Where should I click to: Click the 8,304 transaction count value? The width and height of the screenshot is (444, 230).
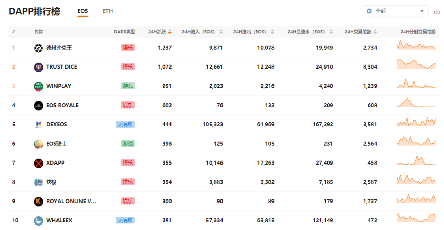pyautogui.click(x=370, y=67)
